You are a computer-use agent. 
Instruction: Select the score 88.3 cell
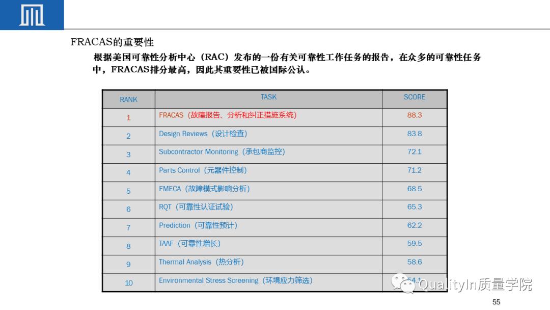tap(414, 115)
